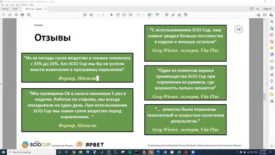The image size is (275, 155).
Task: Open the Windows Start menu
Action: 3,152
